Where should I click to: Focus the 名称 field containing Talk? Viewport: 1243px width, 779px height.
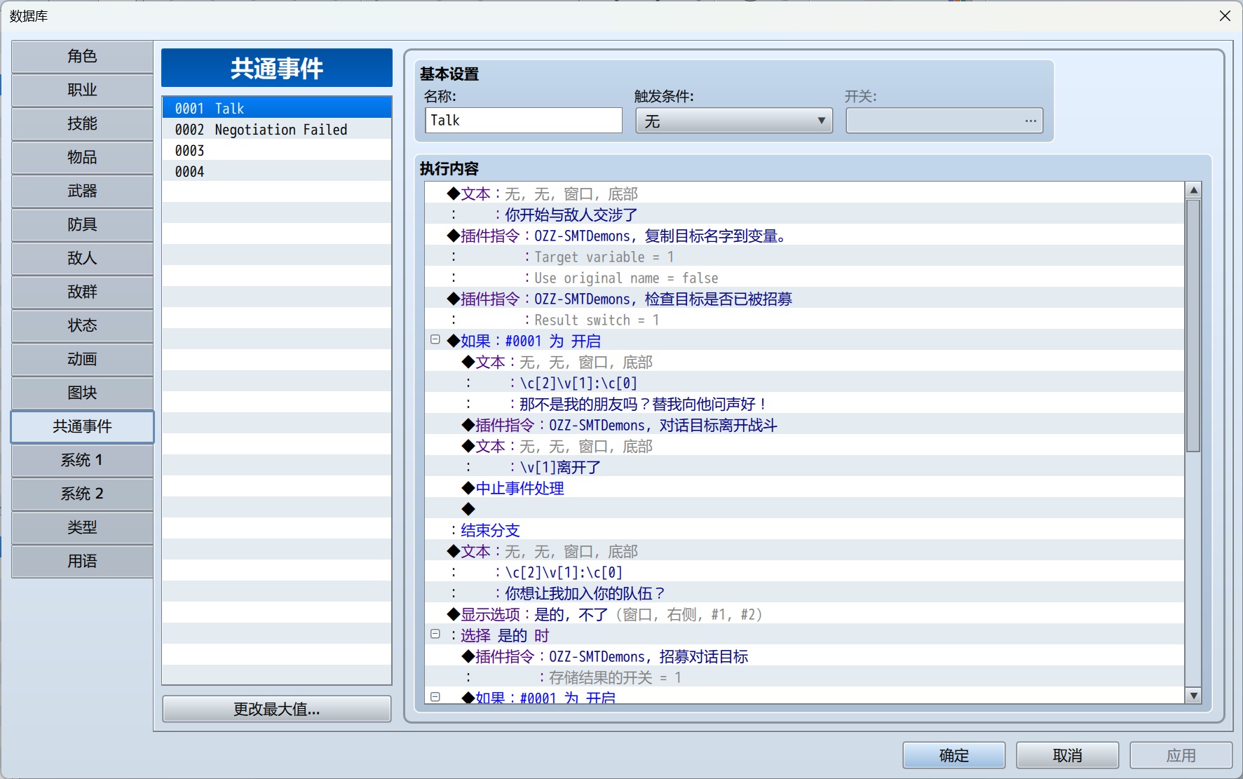(524, 121)
